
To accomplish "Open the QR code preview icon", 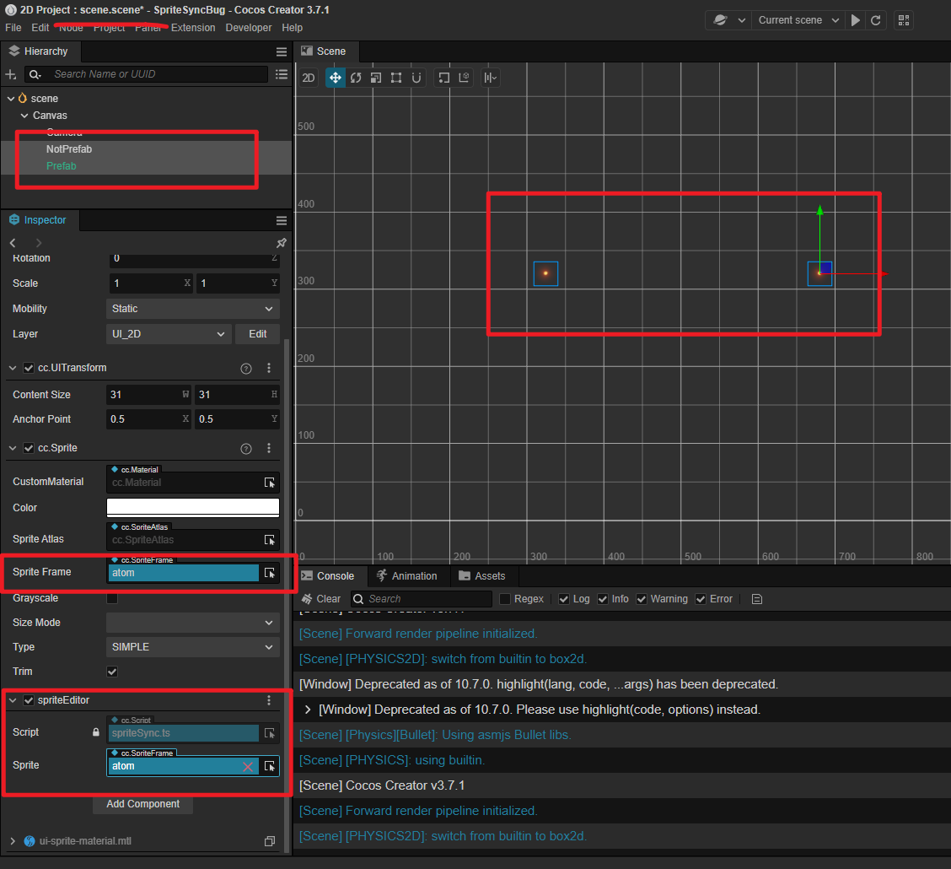I will point(904,20).
